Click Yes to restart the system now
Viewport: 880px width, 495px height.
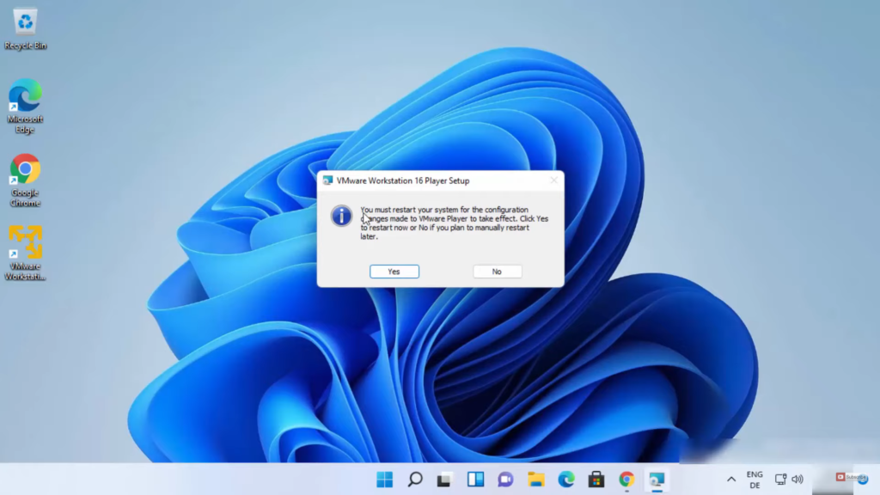(394, 272)
